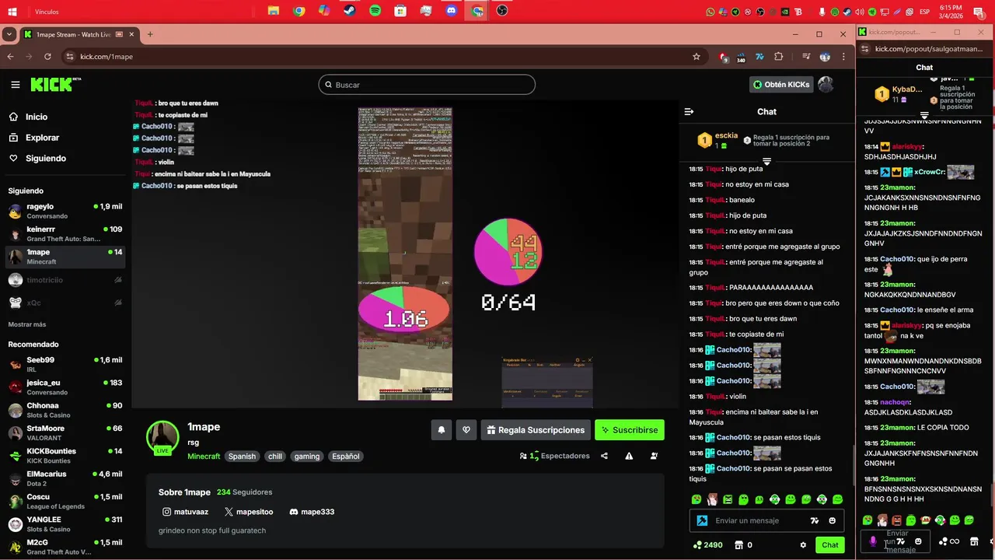Open keinerrr channel in following list
This screenshot has height=560, width=995.
(x=65, y=234)
